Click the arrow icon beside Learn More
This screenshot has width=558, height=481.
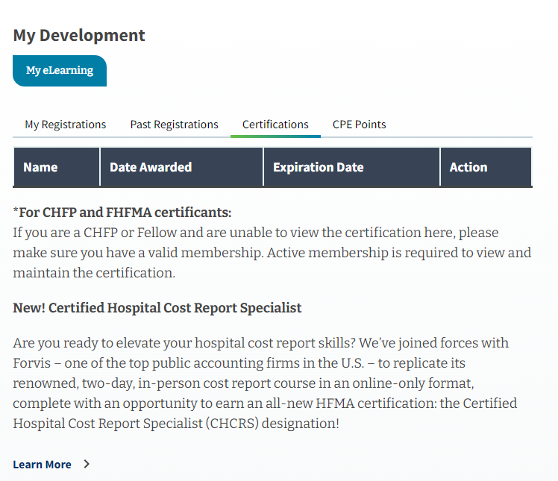pos(87,464)
